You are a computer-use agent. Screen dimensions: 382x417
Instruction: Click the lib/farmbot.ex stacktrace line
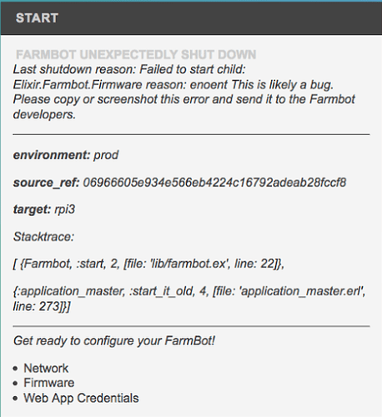[x=148, y=264]
